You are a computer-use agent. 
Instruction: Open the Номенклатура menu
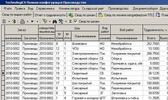point(69,9)
